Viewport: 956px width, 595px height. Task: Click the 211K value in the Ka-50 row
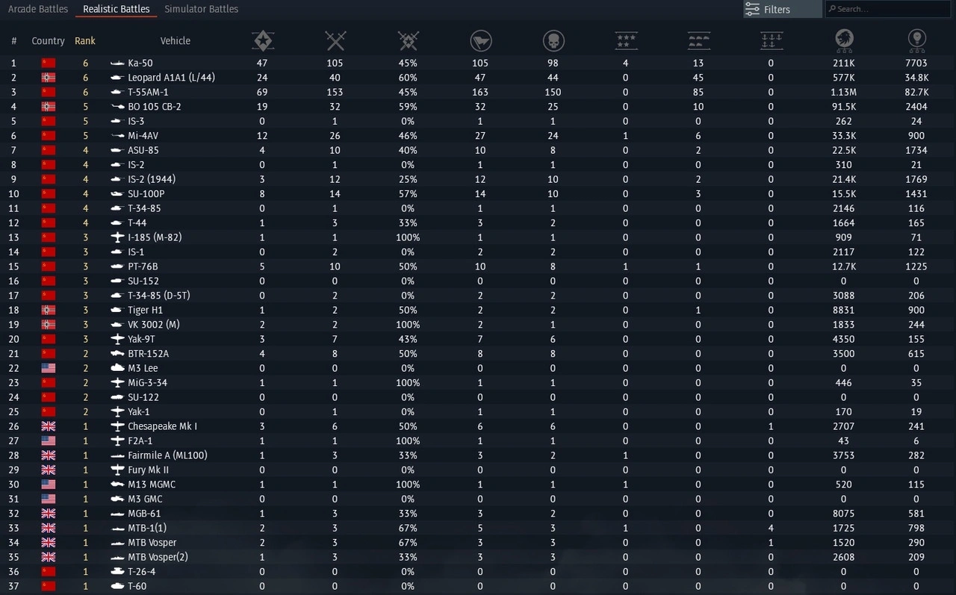(x=844, y=63)
